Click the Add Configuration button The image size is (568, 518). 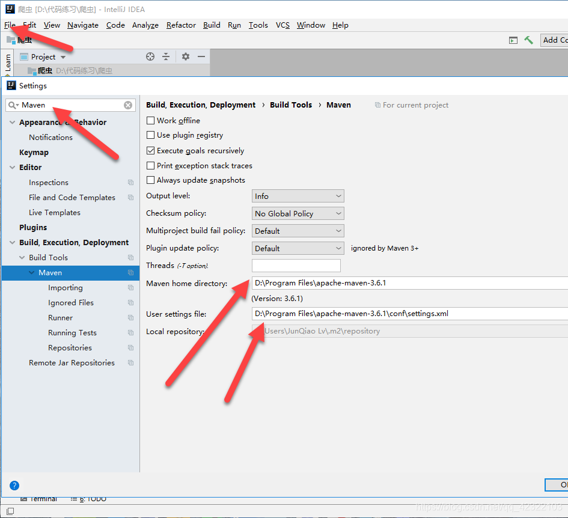point(554,40)
